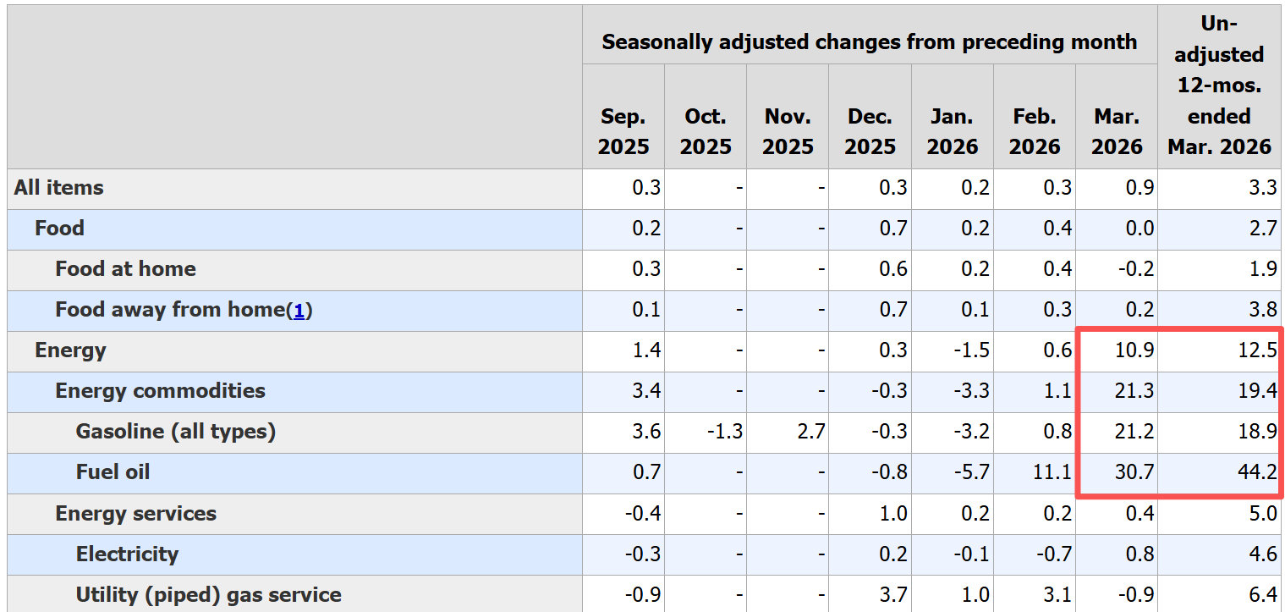
Task: Select the 44.2 Fuel oil 12-month value
Action: click(x=1256, y=472)
